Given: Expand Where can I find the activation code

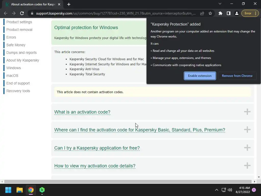Looking at the screenshot, I should point(140,130).
